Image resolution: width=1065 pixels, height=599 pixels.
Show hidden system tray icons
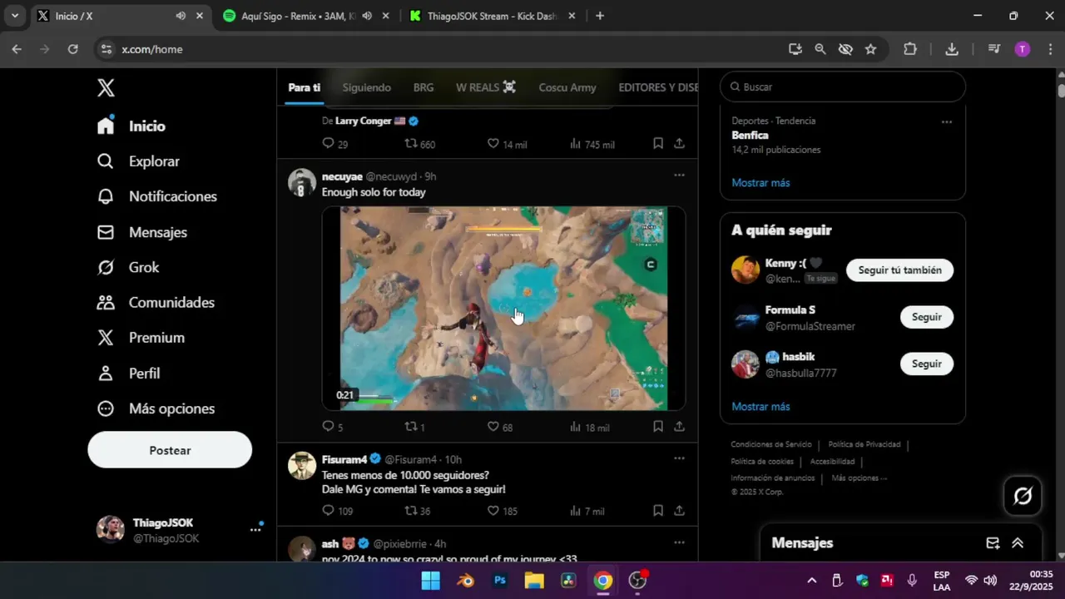(x=811, y=581)
